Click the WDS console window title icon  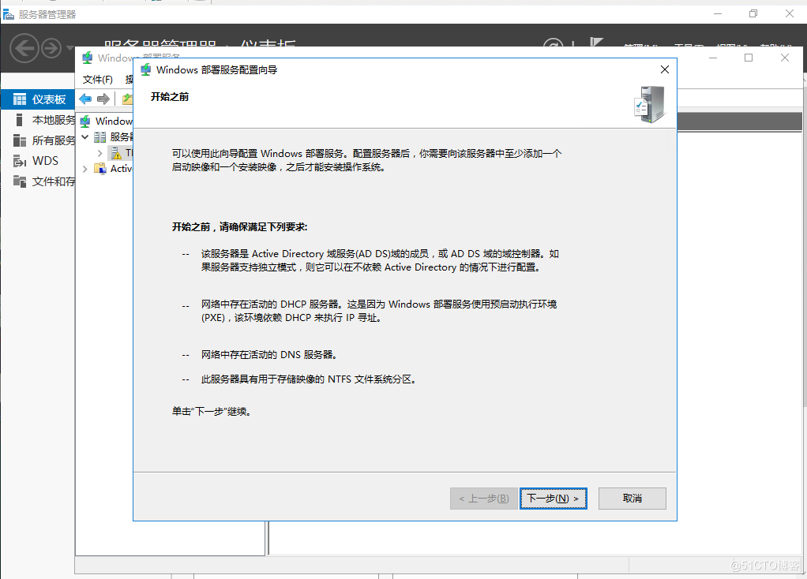(88, 58)
